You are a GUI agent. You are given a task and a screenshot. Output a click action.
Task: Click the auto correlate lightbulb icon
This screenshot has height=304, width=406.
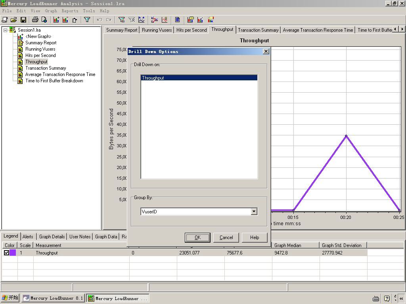coord(165,20)
